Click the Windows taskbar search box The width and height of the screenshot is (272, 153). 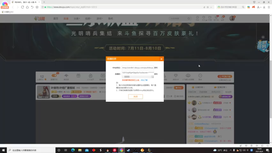31,150
